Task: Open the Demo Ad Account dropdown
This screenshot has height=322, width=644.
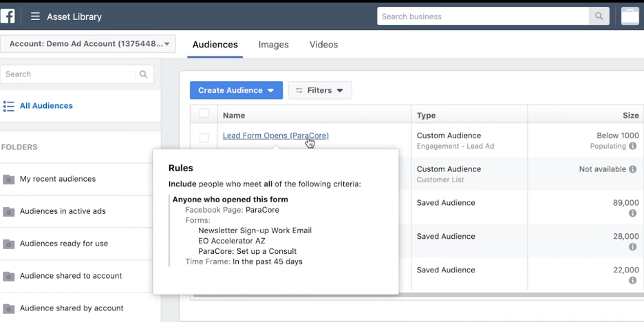Action: tap(87, 44)
